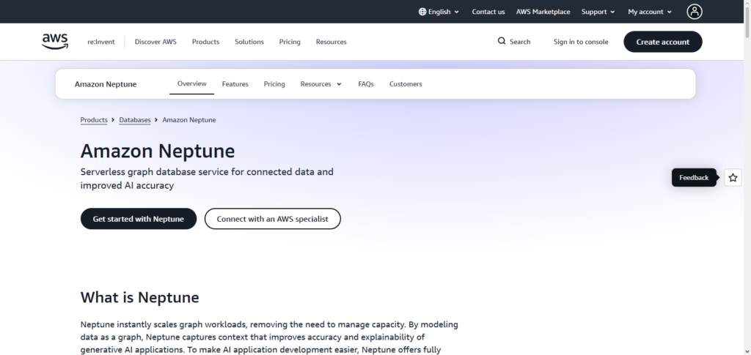Click Get started with Neptune button
This screenshot has width=751, height=355.
pos(139,219)
